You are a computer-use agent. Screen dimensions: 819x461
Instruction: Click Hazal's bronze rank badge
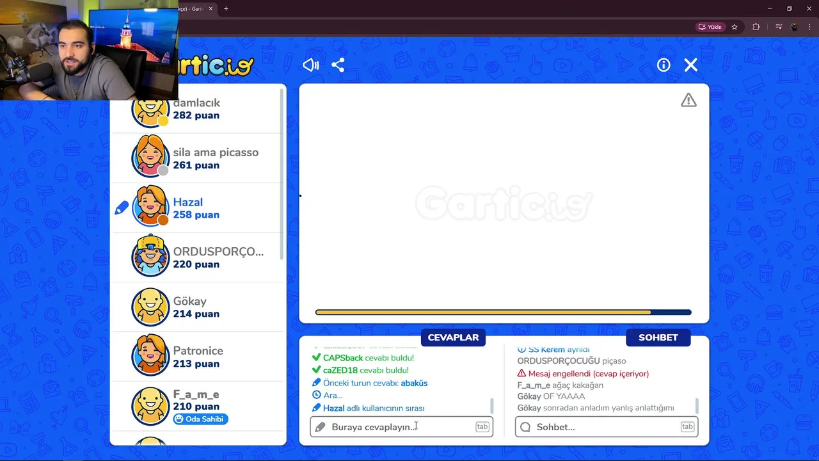pos(163,220)
